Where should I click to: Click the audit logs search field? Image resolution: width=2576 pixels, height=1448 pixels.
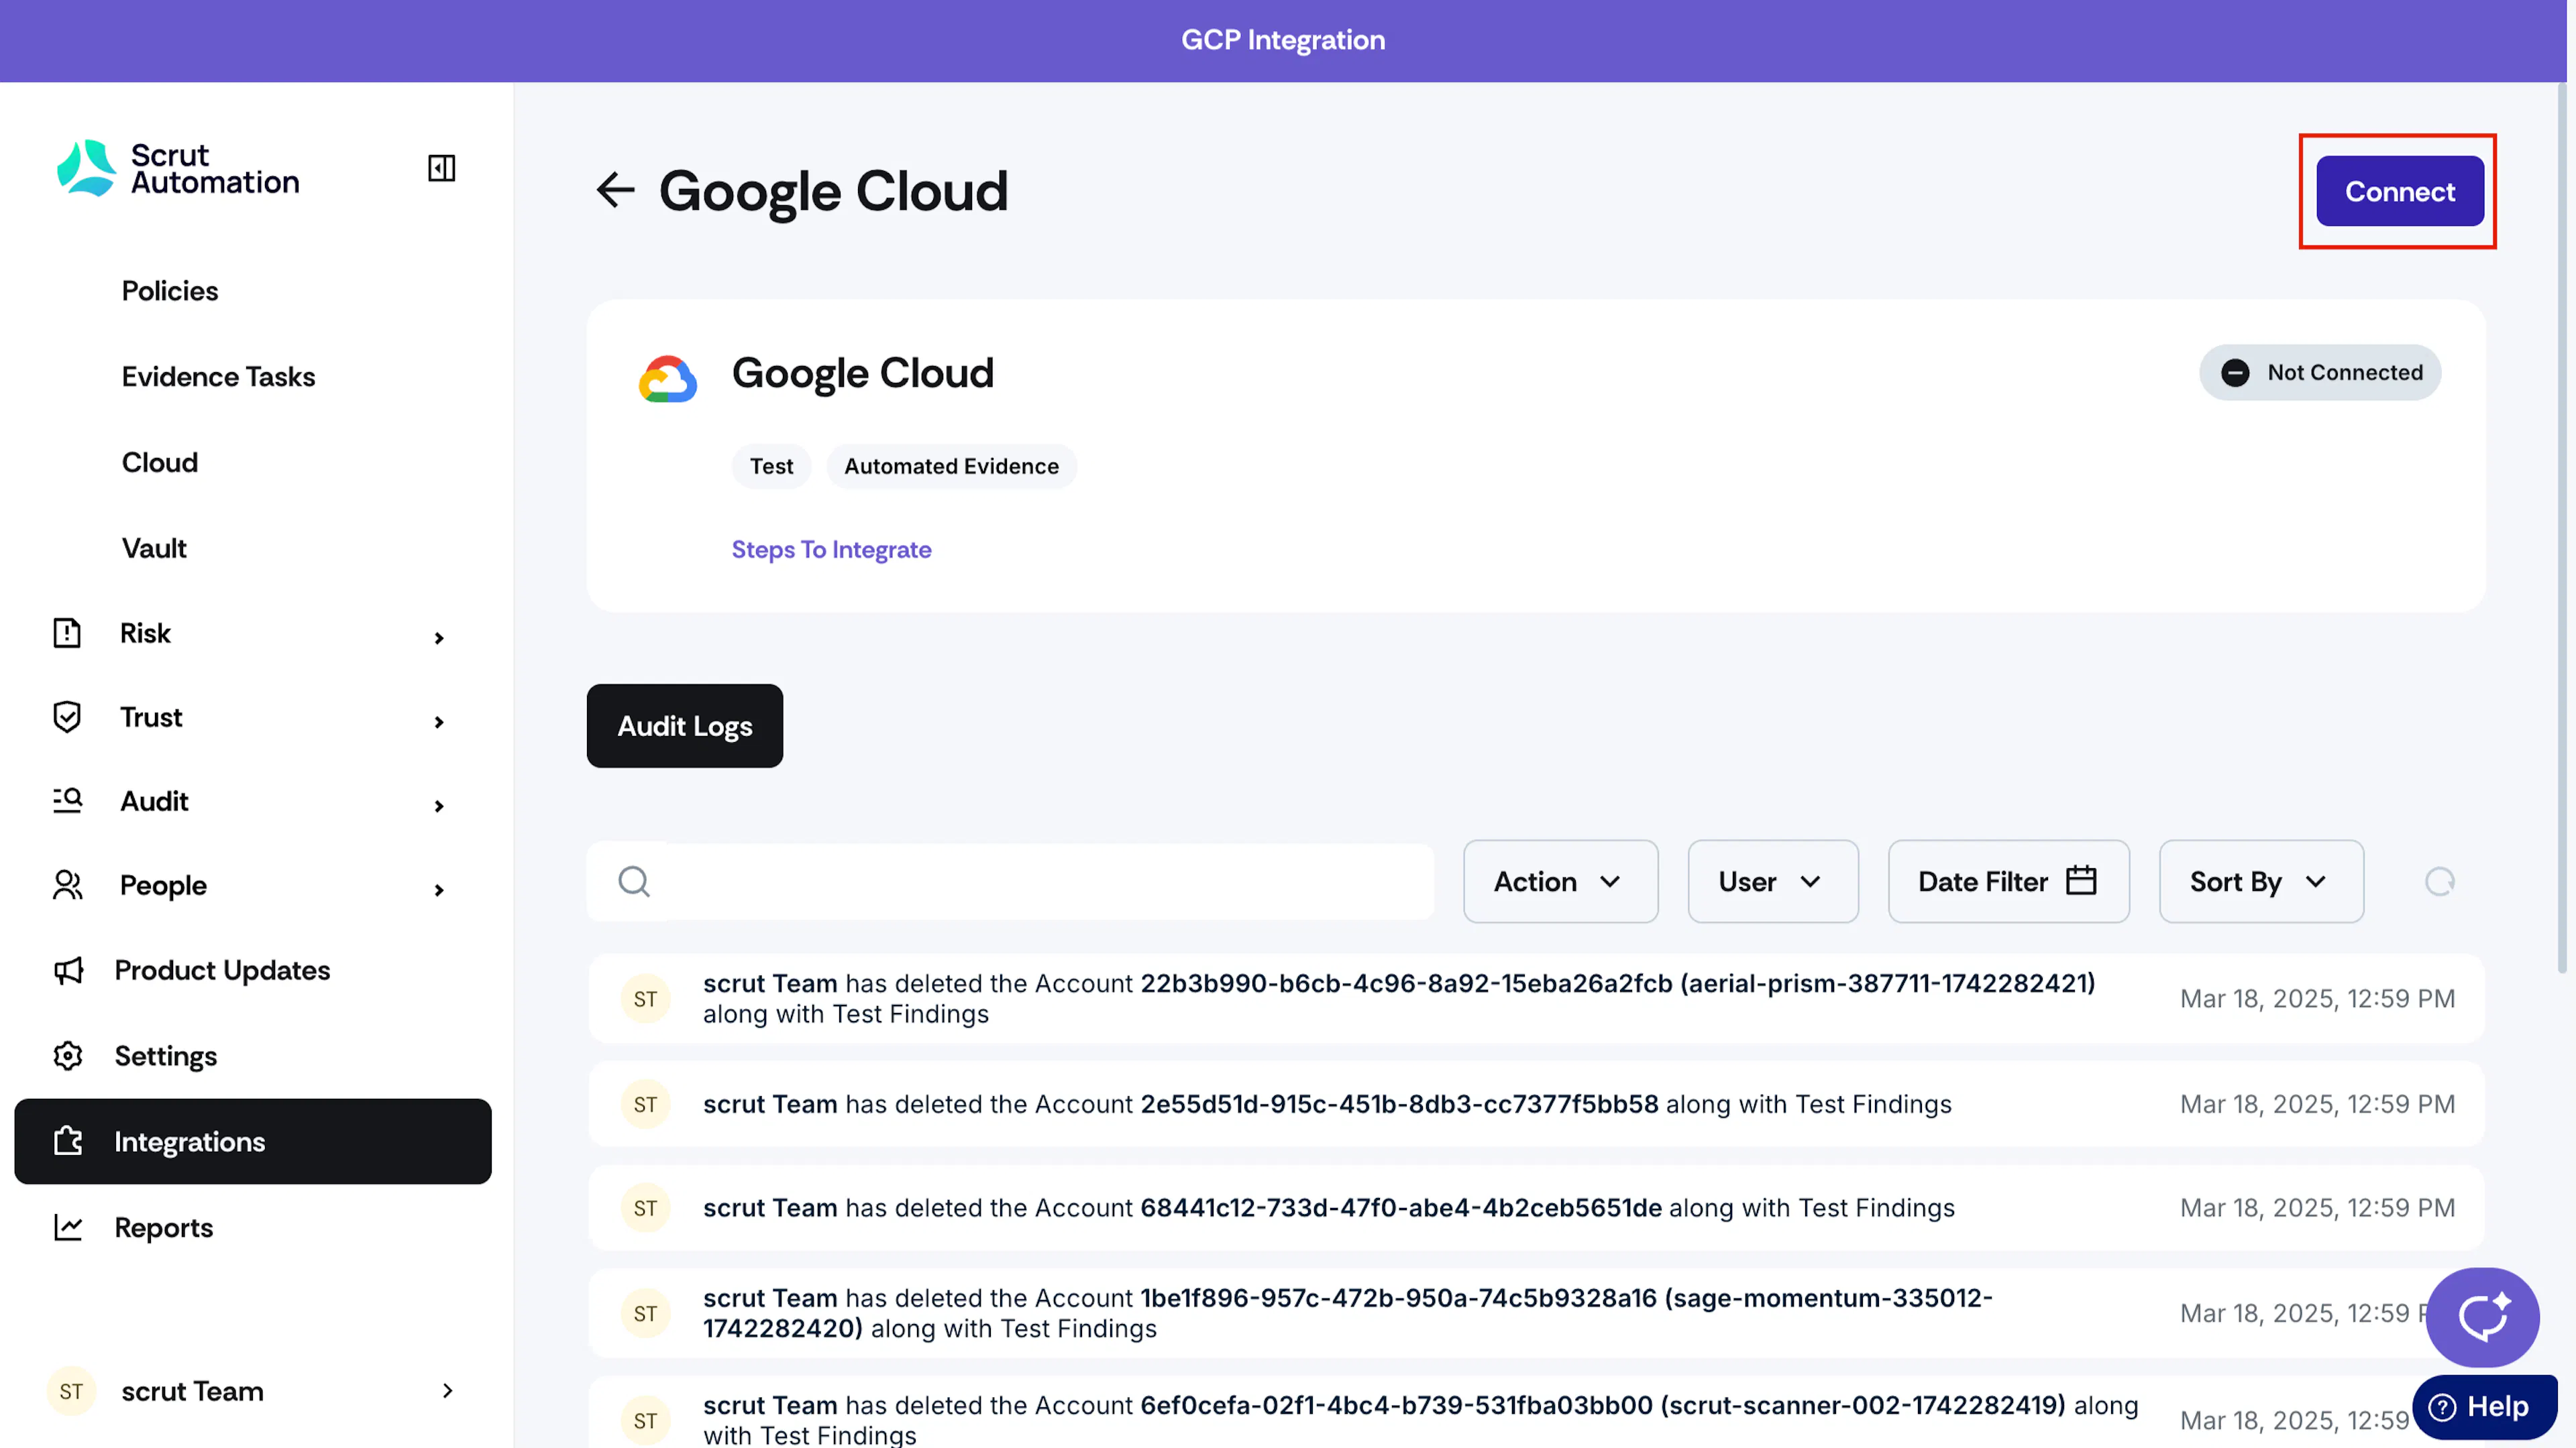click(x=1010, y=882)
